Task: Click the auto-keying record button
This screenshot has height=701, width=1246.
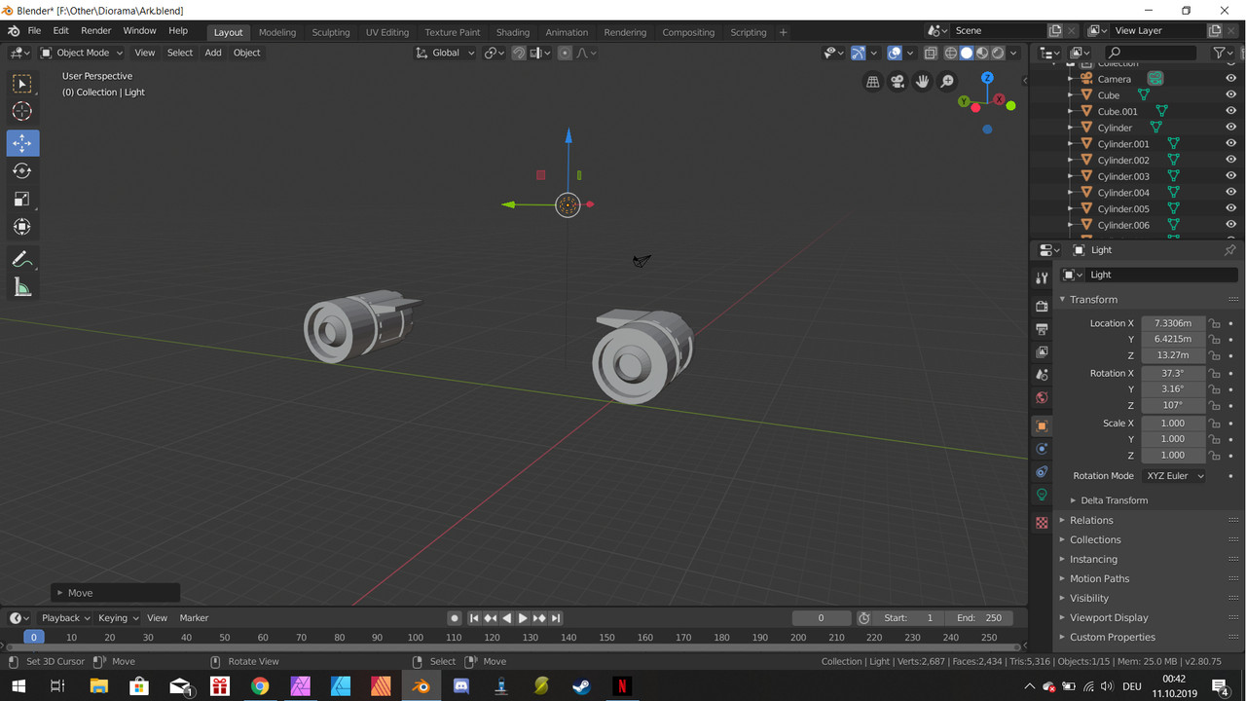Action: point(455,618)
